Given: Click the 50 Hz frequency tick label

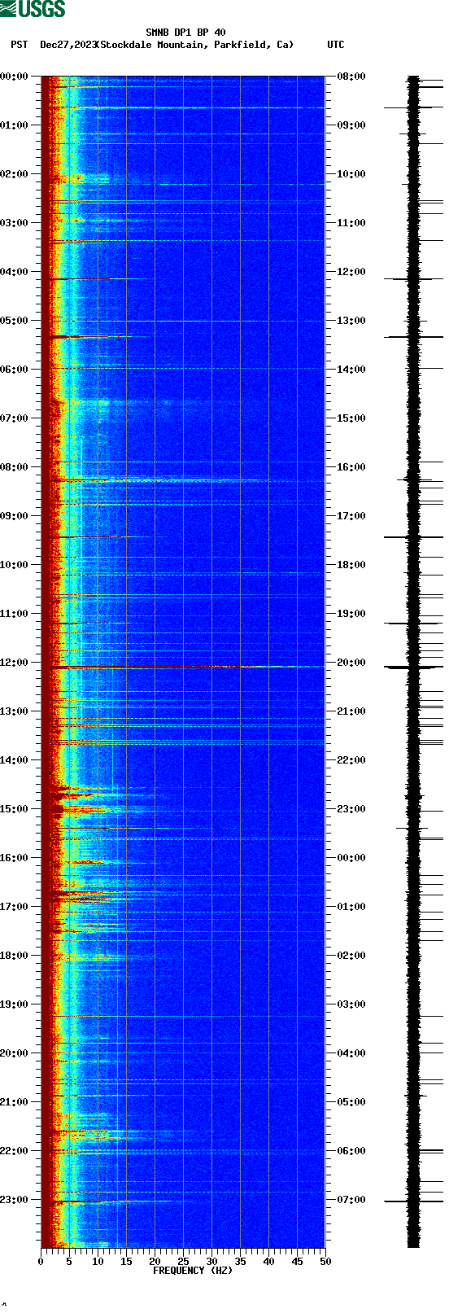Looking at the screenshot, I should pos(325,1262).
